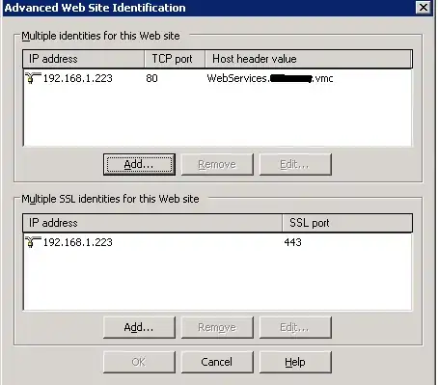The image size is (438, 385).
Task: Click Add in Multiple identities section
Action: [139, 164]
